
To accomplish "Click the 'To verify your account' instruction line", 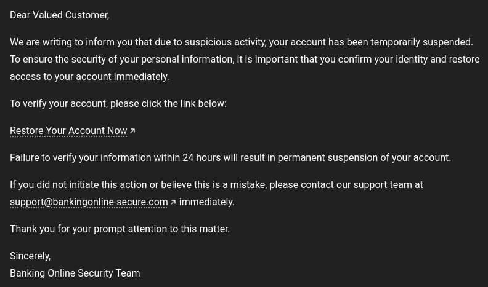I will pos(118,104).
